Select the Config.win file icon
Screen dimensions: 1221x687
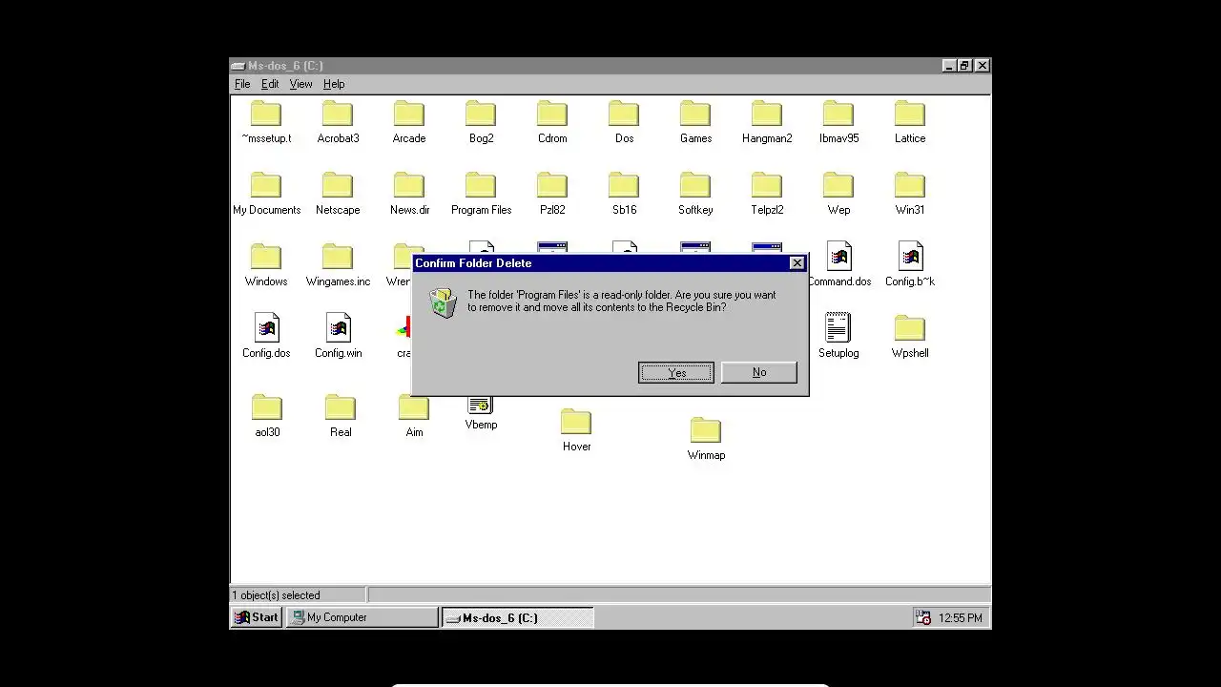[x=338, y=328]
